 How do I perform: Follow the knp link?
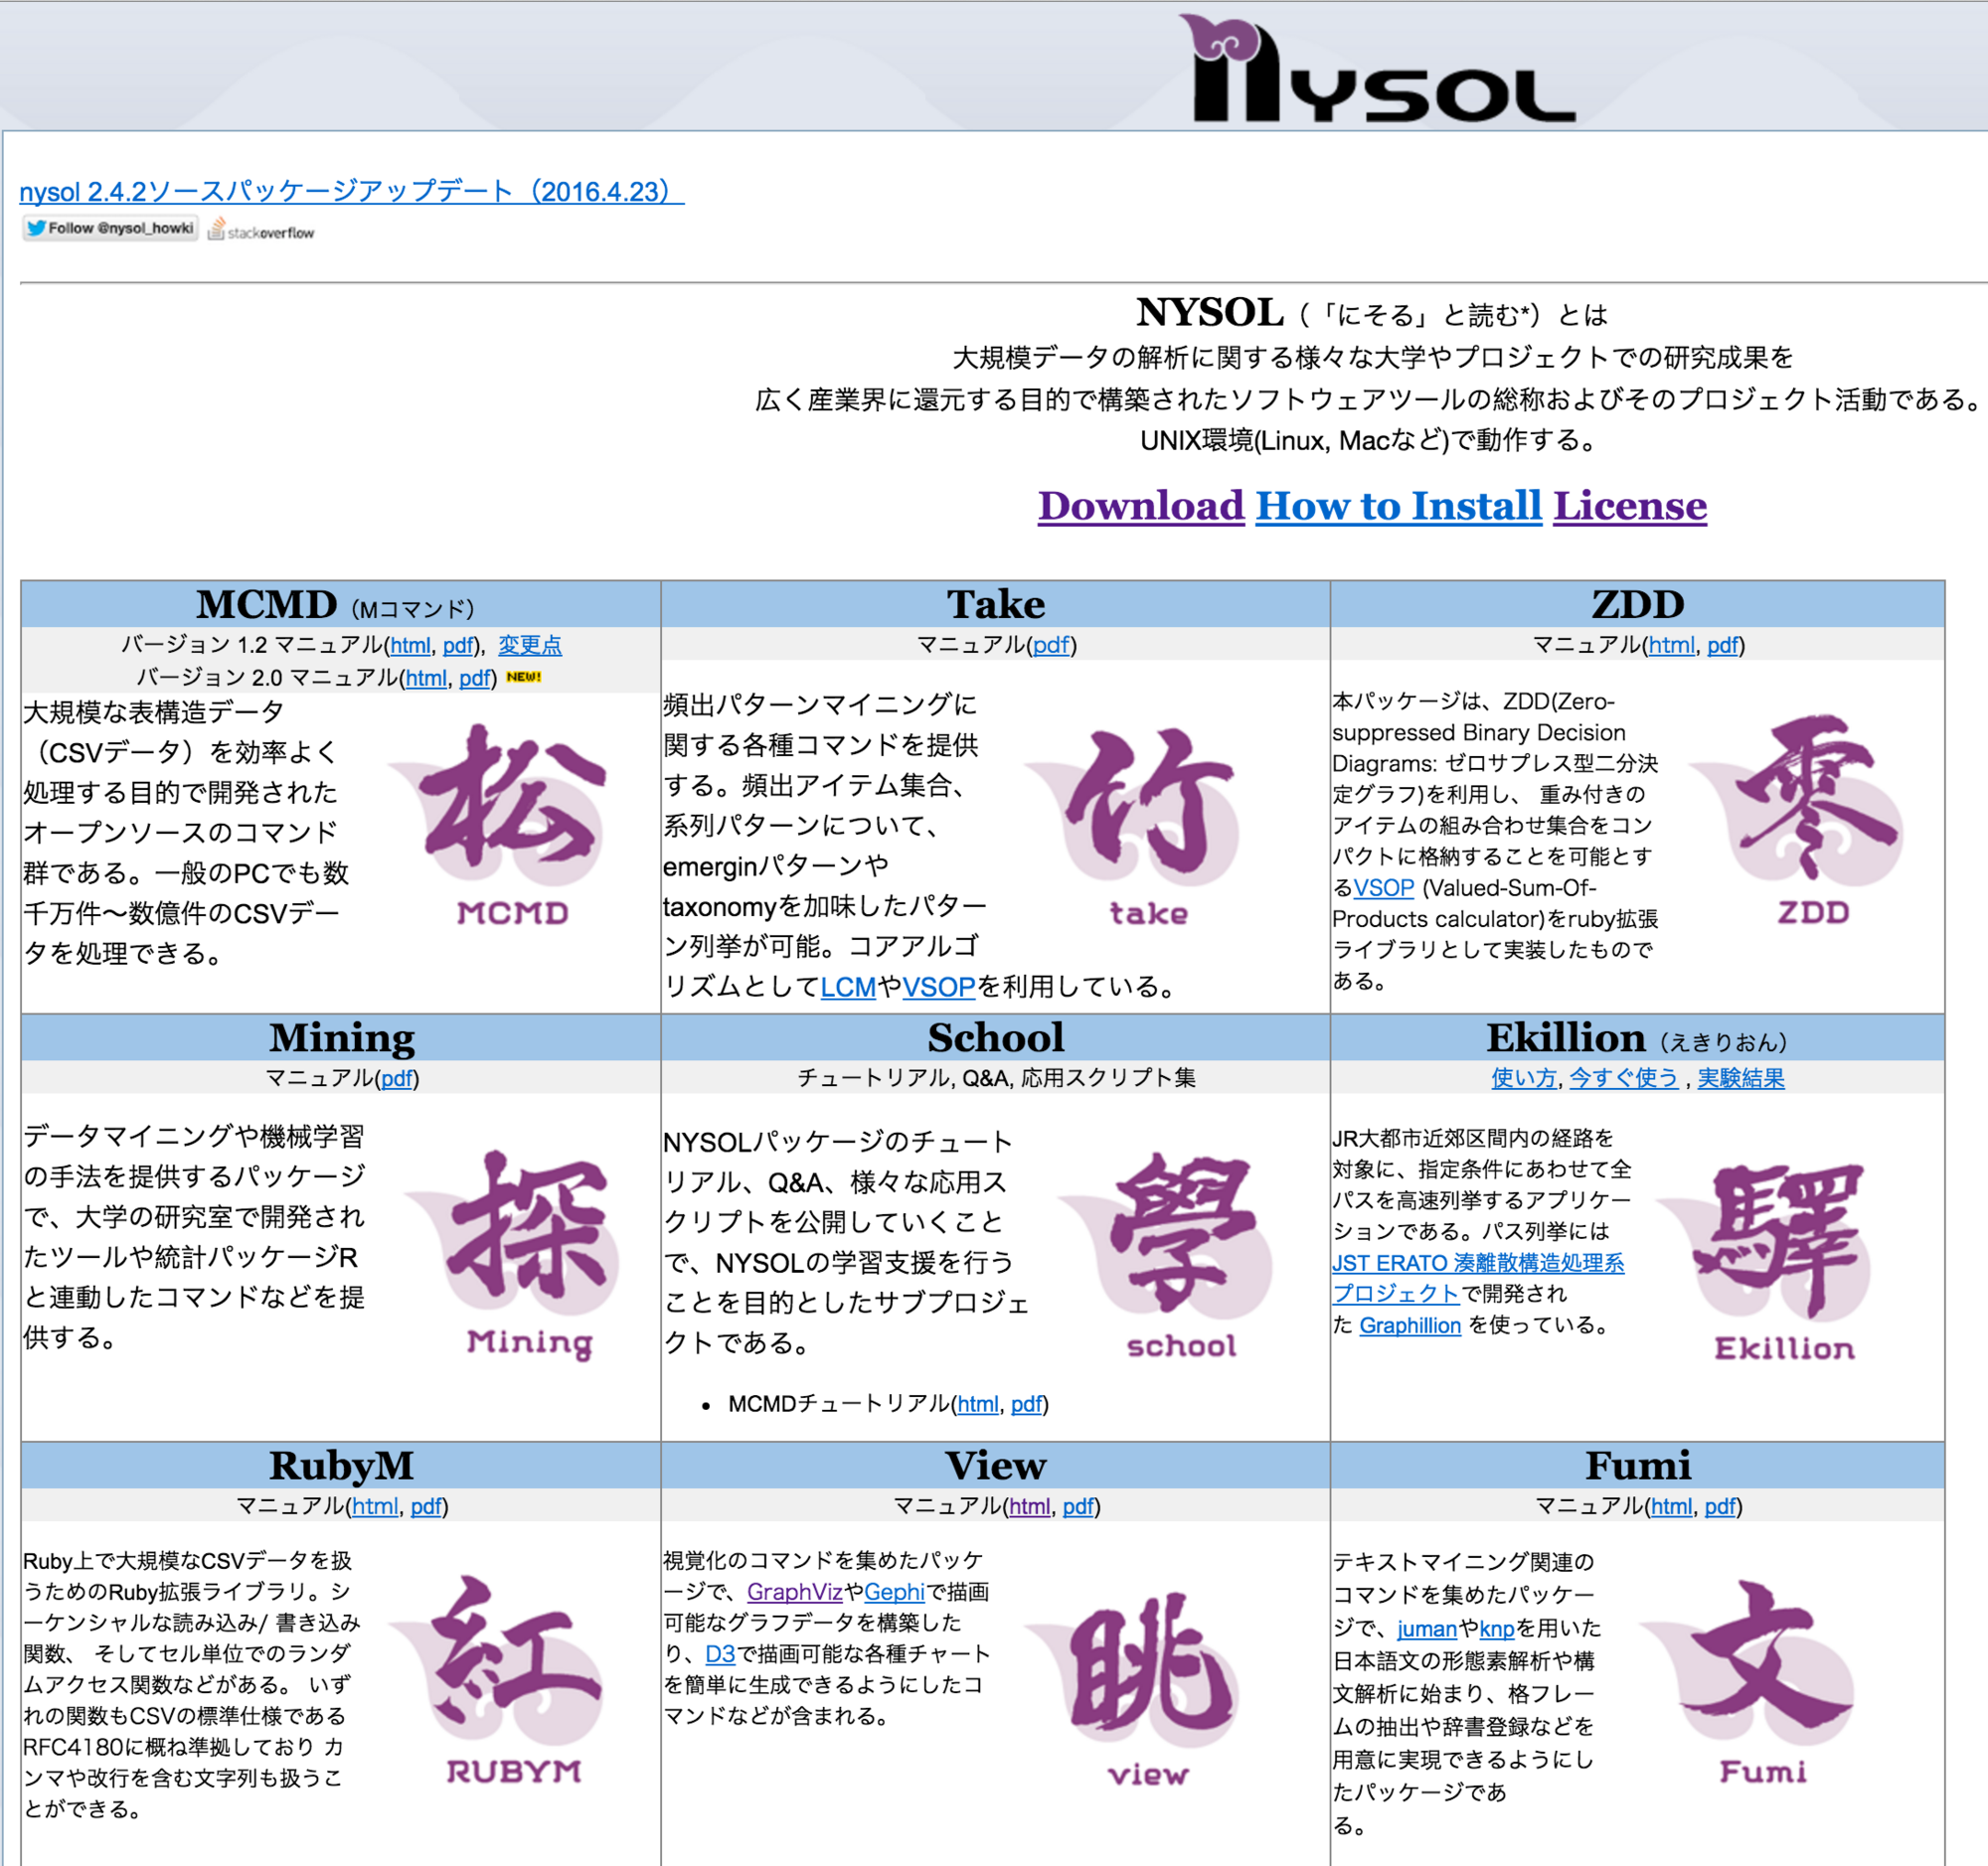click(x=1497, y=1629)
